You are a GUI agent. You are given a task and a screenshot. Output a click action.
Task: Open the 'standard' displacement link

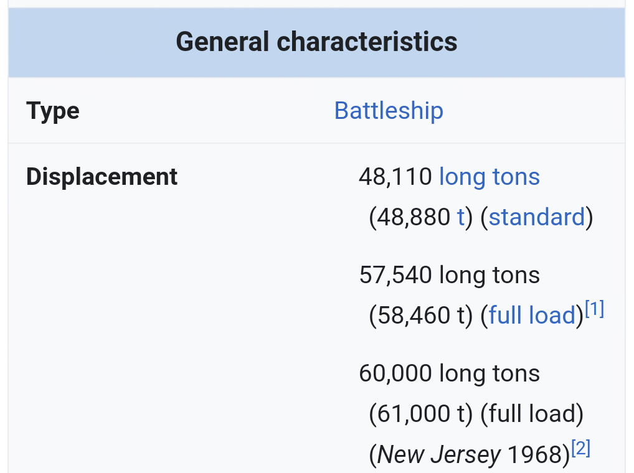[537, 217]
